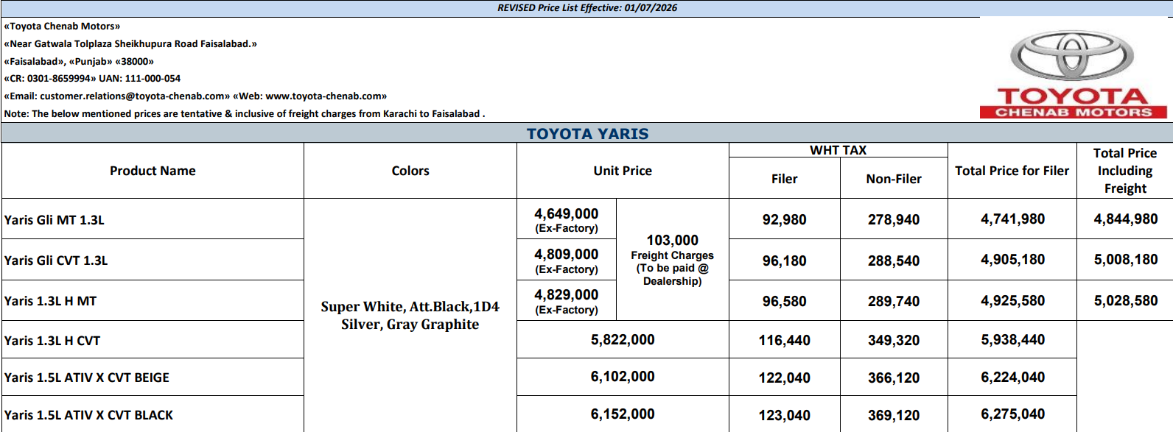Click non-filer tax value 289,740

pos(894,302)
